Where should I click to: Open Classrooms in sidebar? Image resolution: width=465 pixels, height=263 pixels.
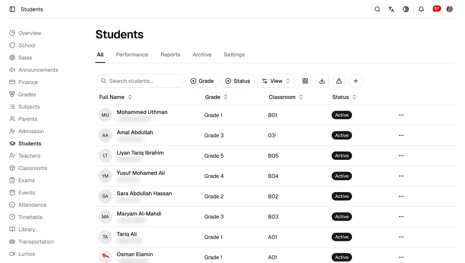[28, 168]
